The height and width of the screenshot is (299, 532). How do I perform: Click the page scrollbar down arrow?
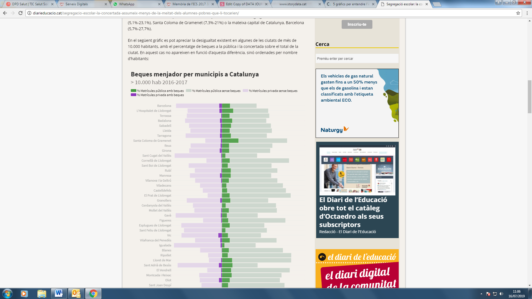[530, 285]
